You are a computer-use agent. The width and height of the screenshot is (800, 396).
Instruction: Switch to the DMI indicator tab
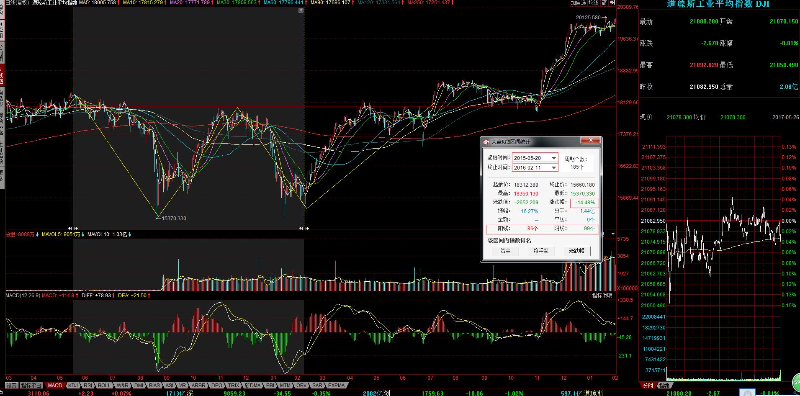click(x=139, y=386)
